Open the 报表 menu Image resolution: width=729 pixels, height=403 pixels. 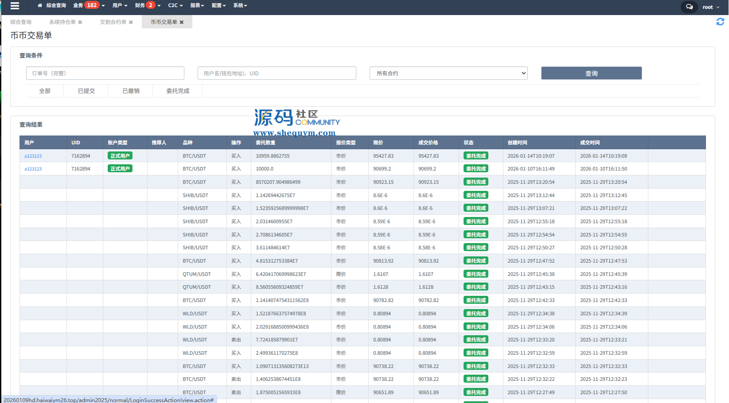click(x=197, y=6)
